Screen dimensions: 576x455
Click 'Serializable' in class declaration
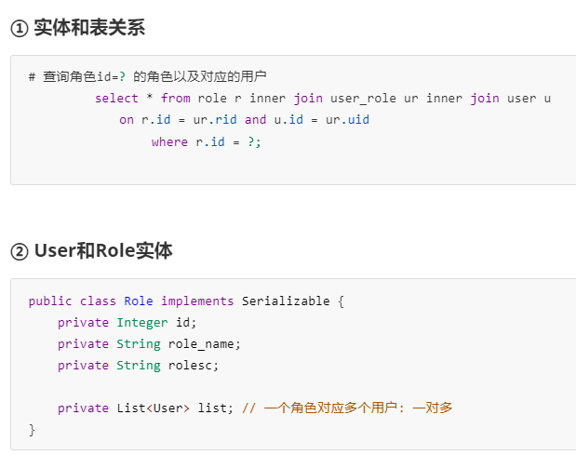[x=286, y=301]
